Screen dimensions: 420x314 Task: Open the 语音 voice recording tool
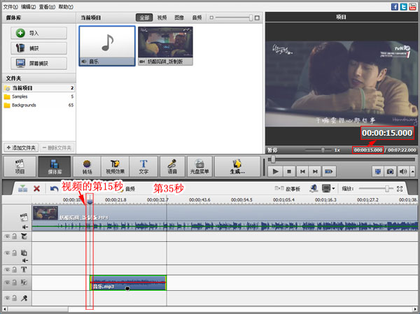click(x=172, y=166)
